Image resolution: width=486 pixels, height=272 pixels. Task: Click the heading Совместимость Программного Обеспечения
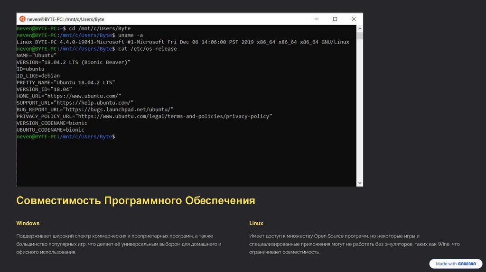point(136,200)
